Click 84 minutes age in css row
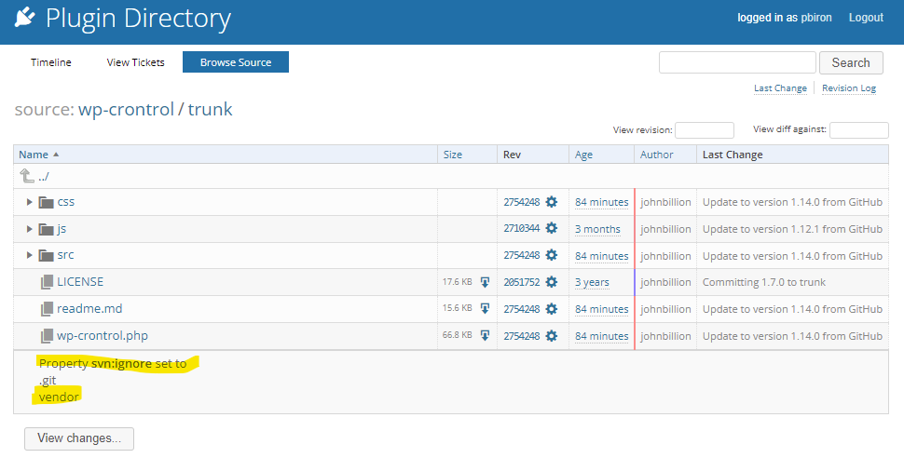 pos(602,202)
